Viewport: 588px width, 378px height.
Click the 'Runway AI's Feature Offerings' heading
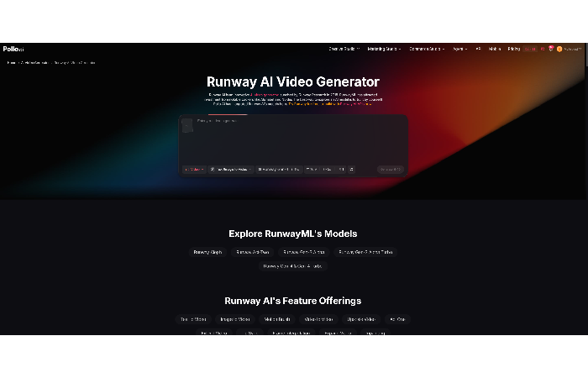click(293, 301)
